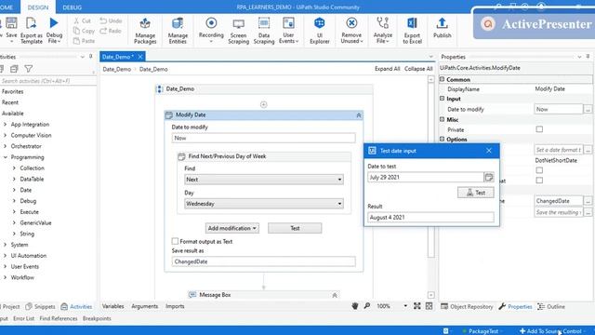Click Expand All
This screenshot has width=595, height=335.
(387, 69)
